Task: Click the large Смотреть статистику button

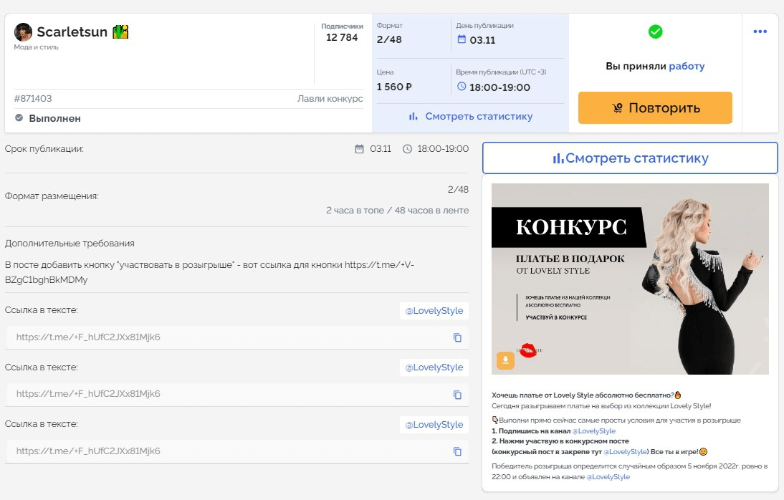Action: pyautogui.click(x=630, y=158)
